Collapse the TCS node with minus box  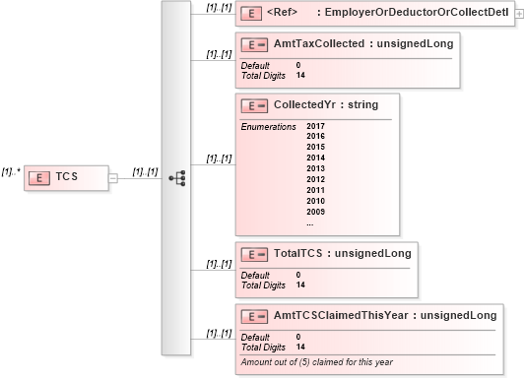(x=113, y=178)
